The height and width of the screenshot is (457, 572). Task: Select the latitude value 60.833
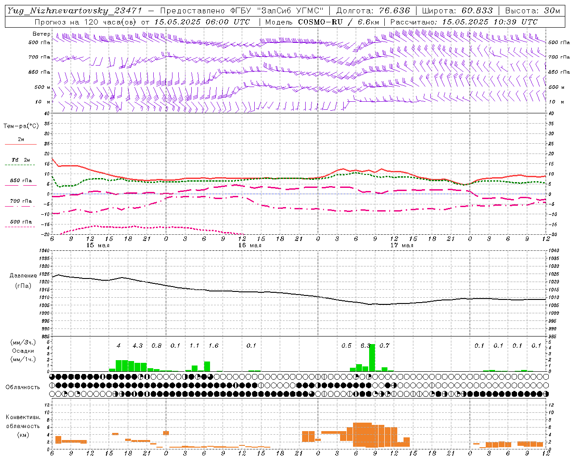coord(477,11)
